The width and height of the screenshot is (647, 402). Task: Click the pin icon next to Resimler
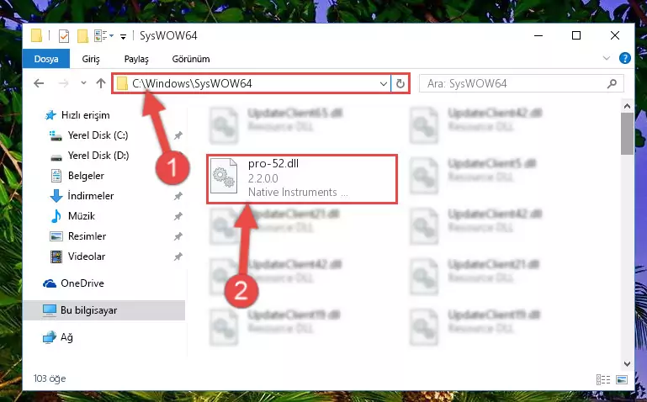point(178,236)
